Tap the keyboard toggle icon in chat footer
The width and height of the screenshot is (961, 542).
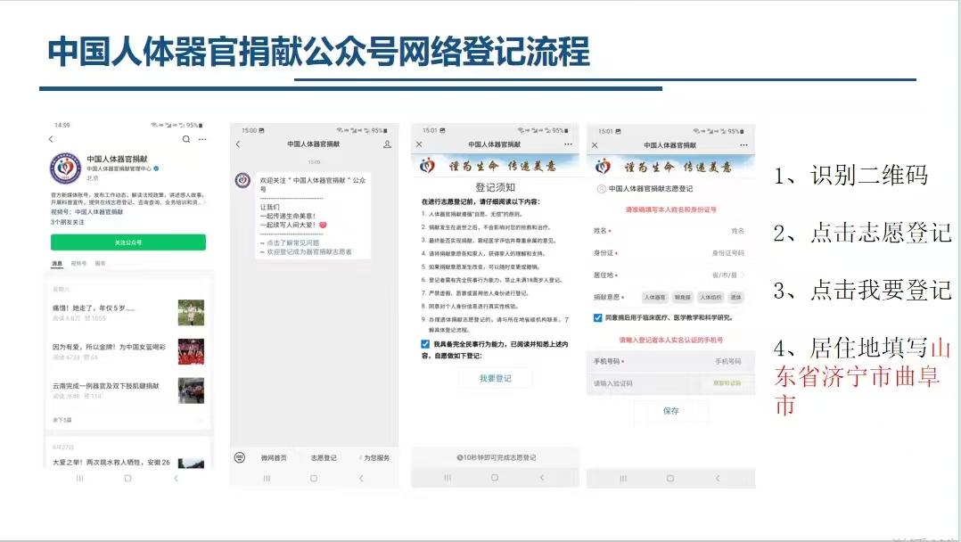pyautogui.click(x=240, y=457)
